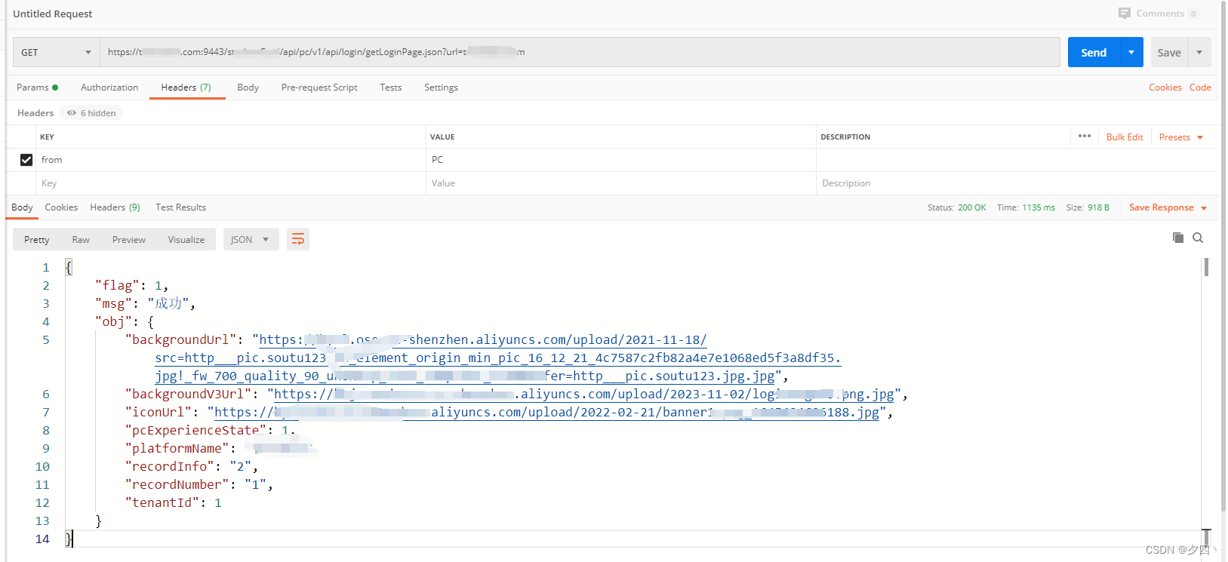Click the backgroundUrl link value
The height and width of the screenshot is (562, 1228).
tap(498, 358)
